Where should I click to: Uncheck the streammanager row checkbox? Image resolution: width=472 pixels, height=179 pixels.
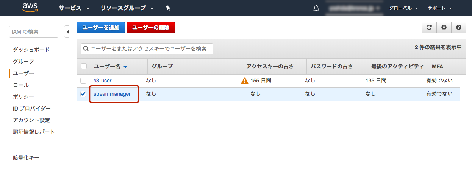[83, 94]
